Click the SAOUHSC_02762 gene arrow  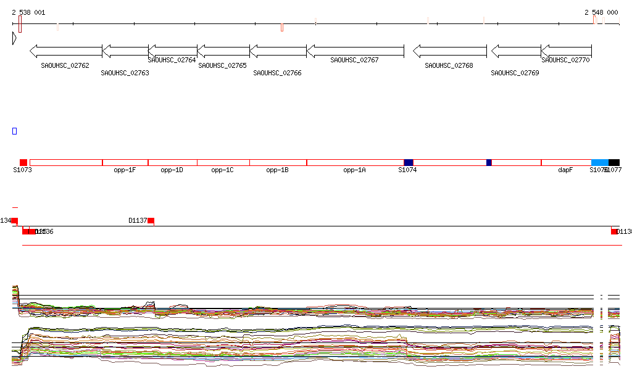pyautogui.click(x=66, y=51)
